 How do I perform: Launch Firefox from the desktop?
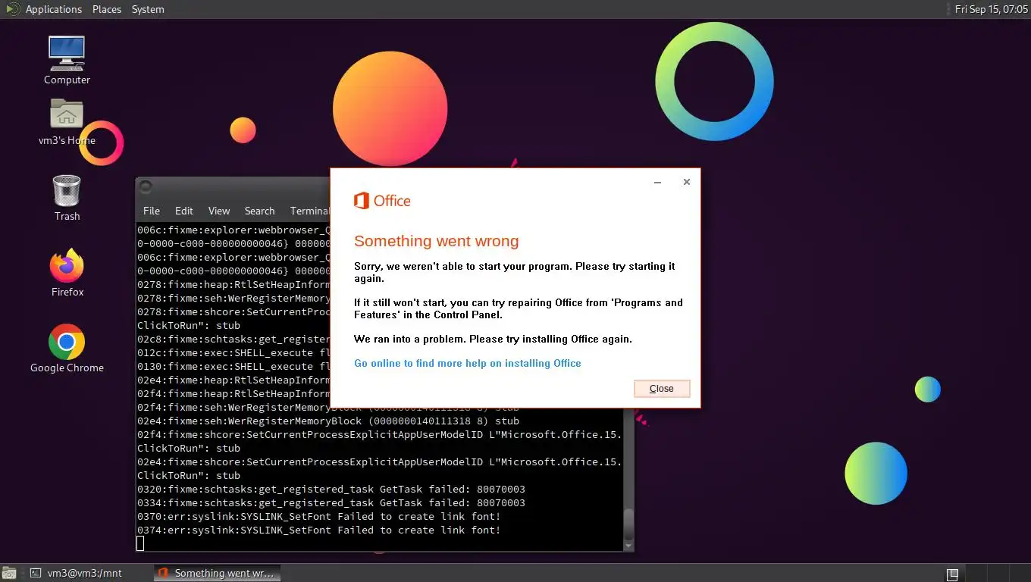[67, 273]
